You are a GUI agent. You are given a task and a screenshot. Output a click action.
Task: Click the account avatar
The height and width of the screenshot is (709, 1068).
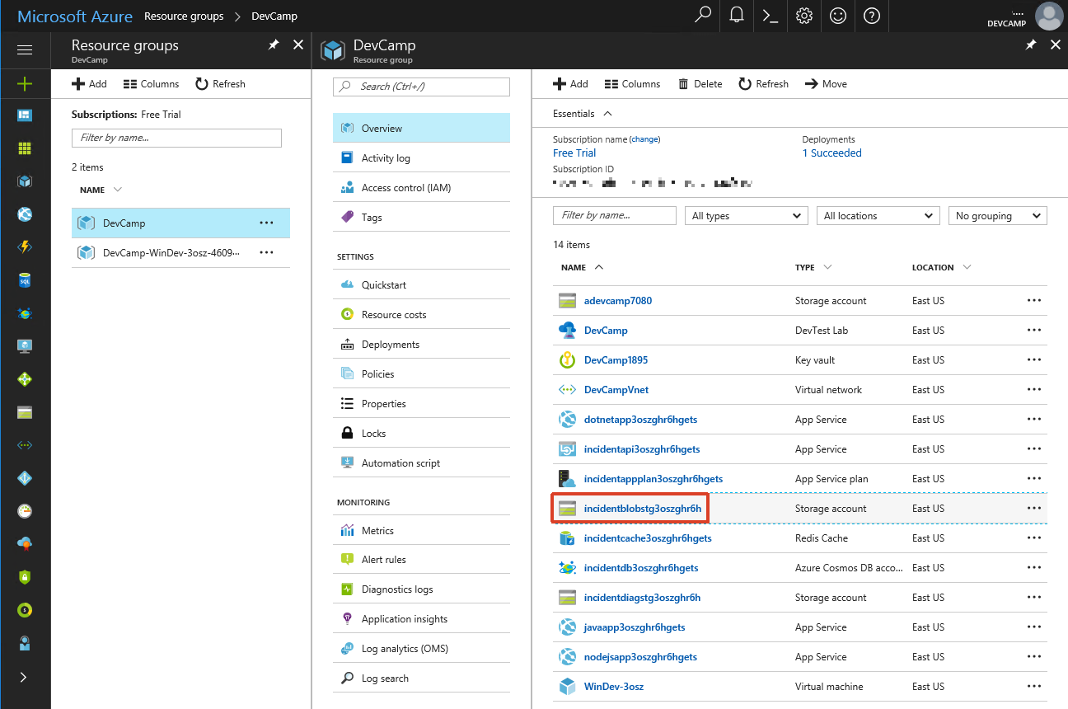click(1048, 16)
